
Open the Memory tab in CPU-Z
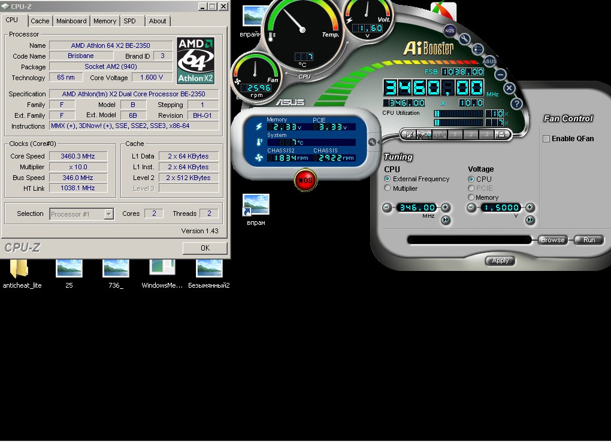coord(105,21)
